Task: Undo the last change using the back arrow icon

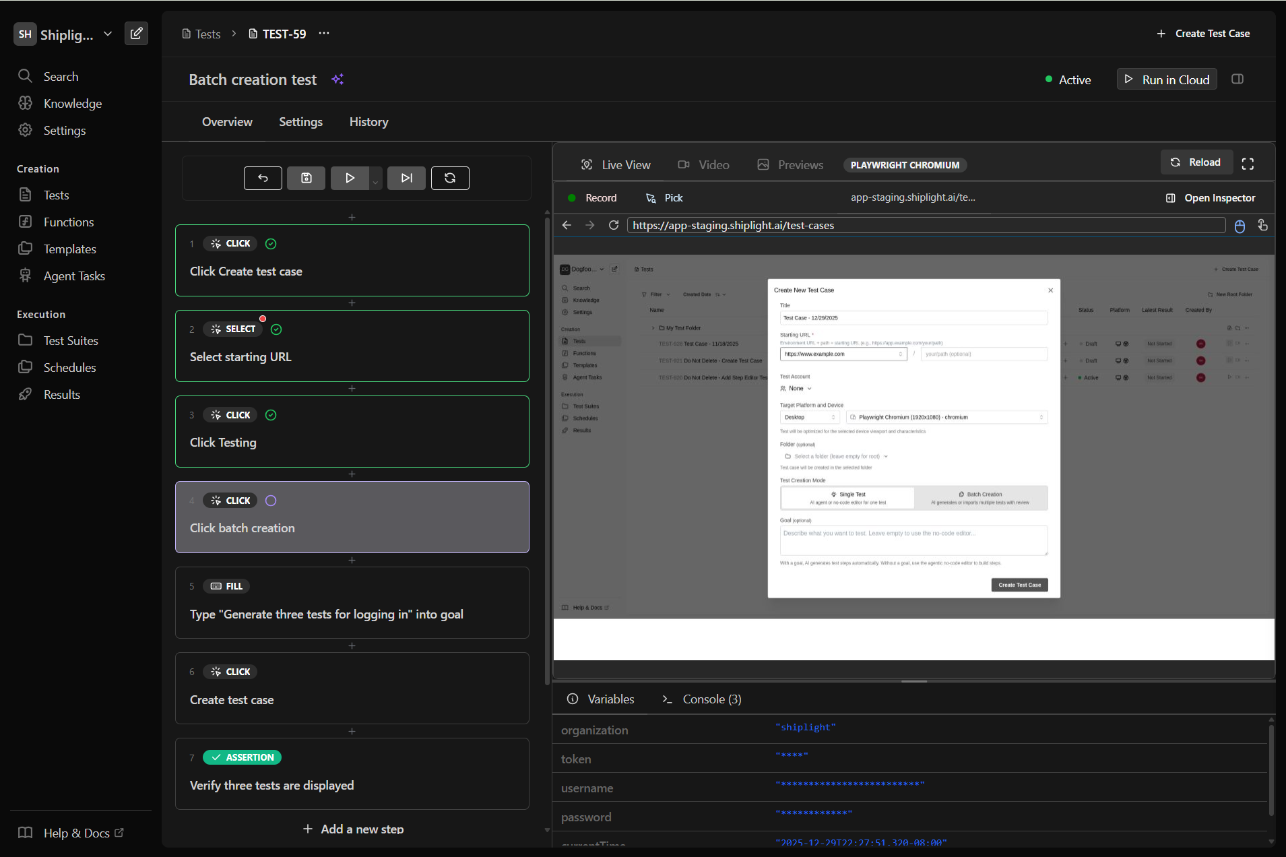Action: tap(263, 178)
